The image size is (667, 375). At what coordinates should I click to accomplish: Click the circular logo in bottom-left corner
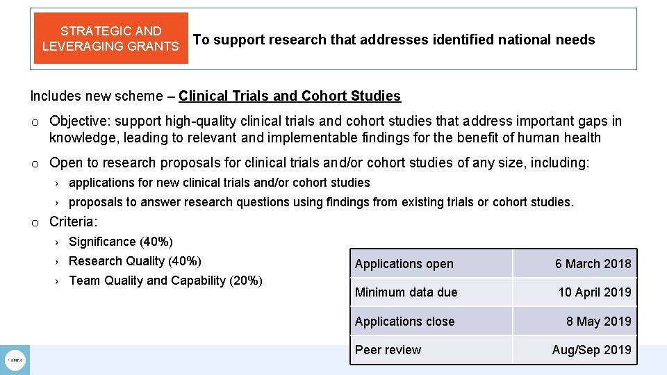(15, 360)
